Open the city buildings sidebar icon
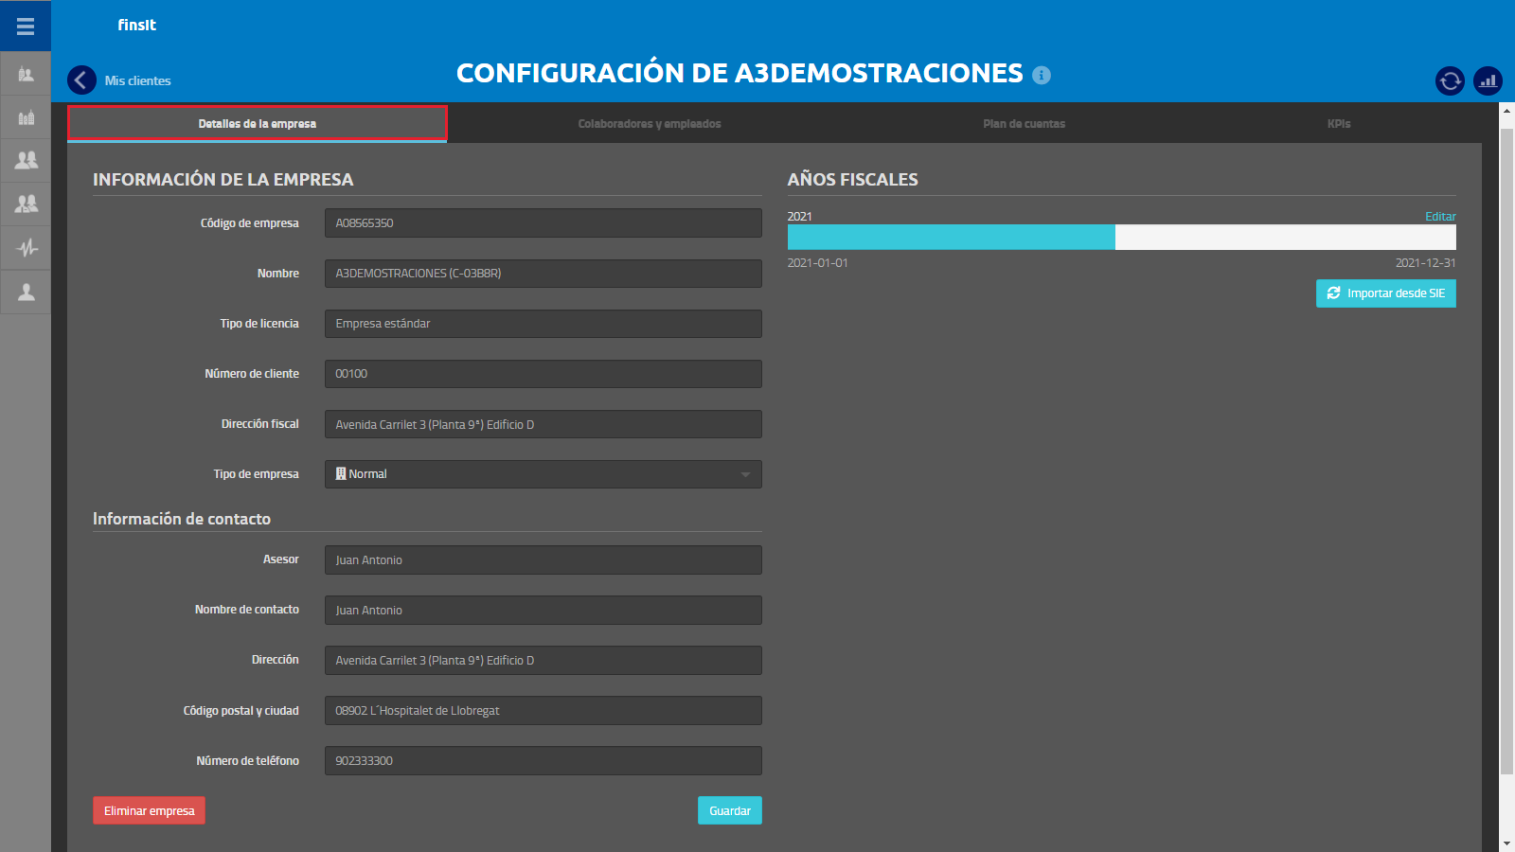This screenshot has height=852, width=1515. click(26, 117)
